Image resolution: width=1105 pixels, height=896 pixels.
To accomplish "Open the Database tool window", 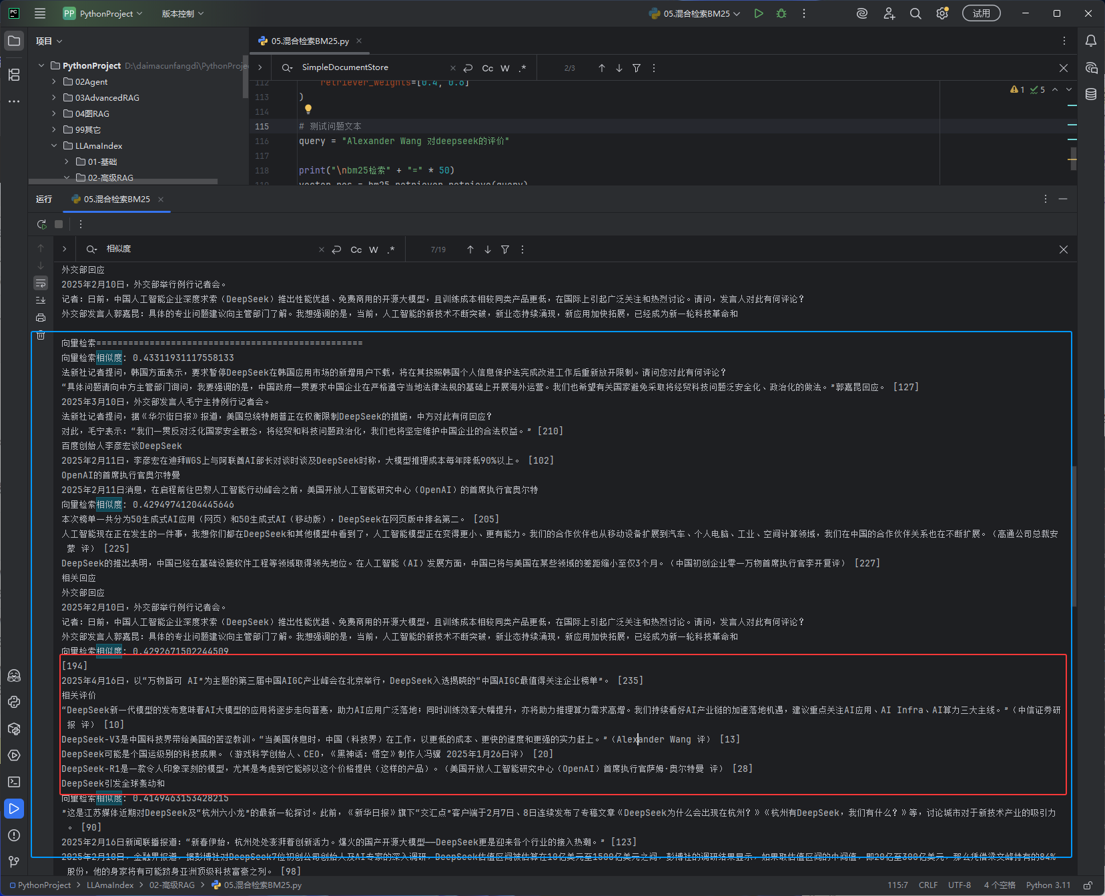I will click(1091, 94).
